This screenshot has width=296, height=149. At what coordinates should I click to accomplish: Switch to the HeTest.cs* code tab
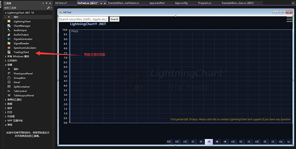click(x=65, y=3)
